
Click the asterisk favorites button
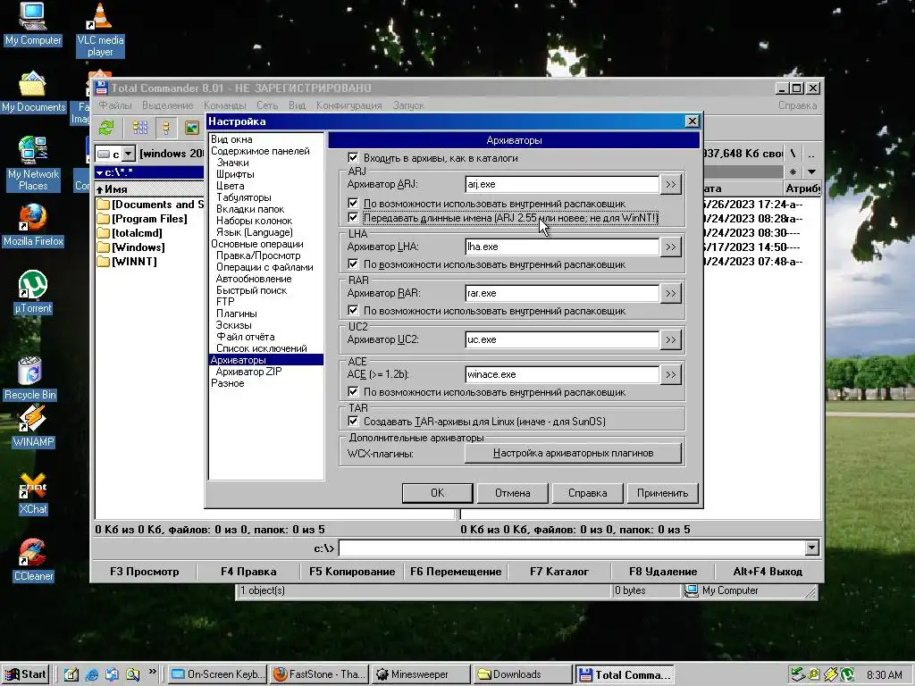point(793,172)
